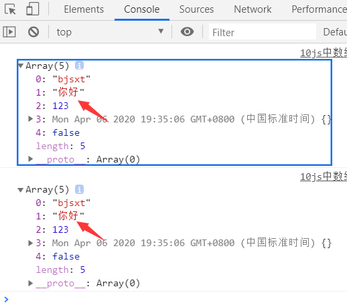Click info icon beside first Array(5)
The height and width of the screenshot is (303, 347).
[x=79, y=66]
